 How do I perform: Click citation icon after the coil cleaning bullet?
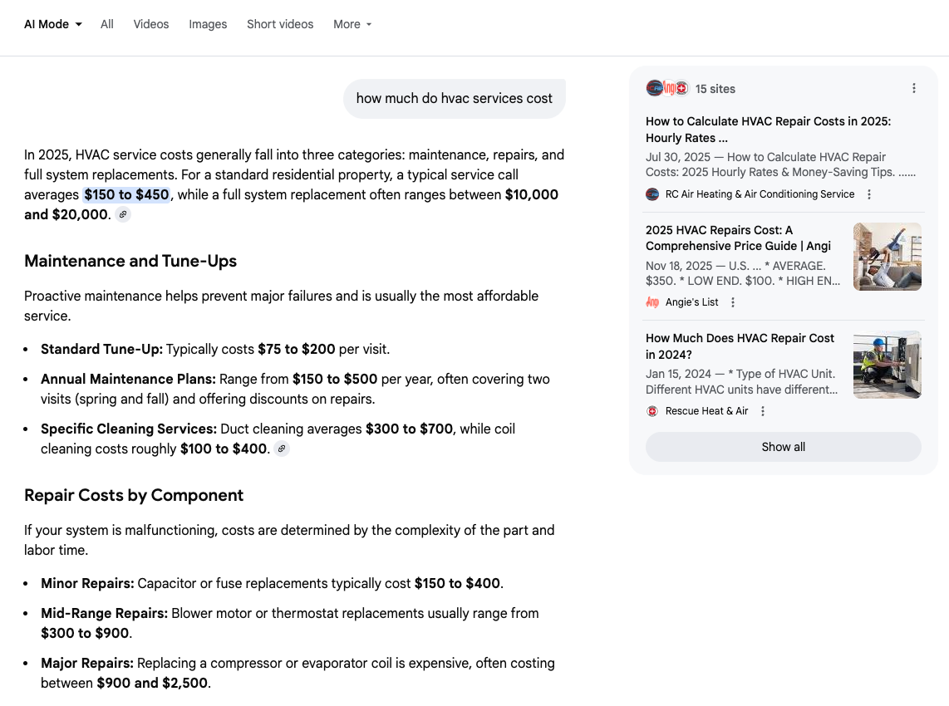point(281,449)
